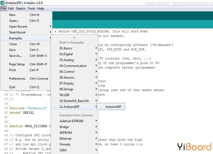Expand the 07.Display examples
The width and height of the screenshot is (213, 154).
coord(75,83)
